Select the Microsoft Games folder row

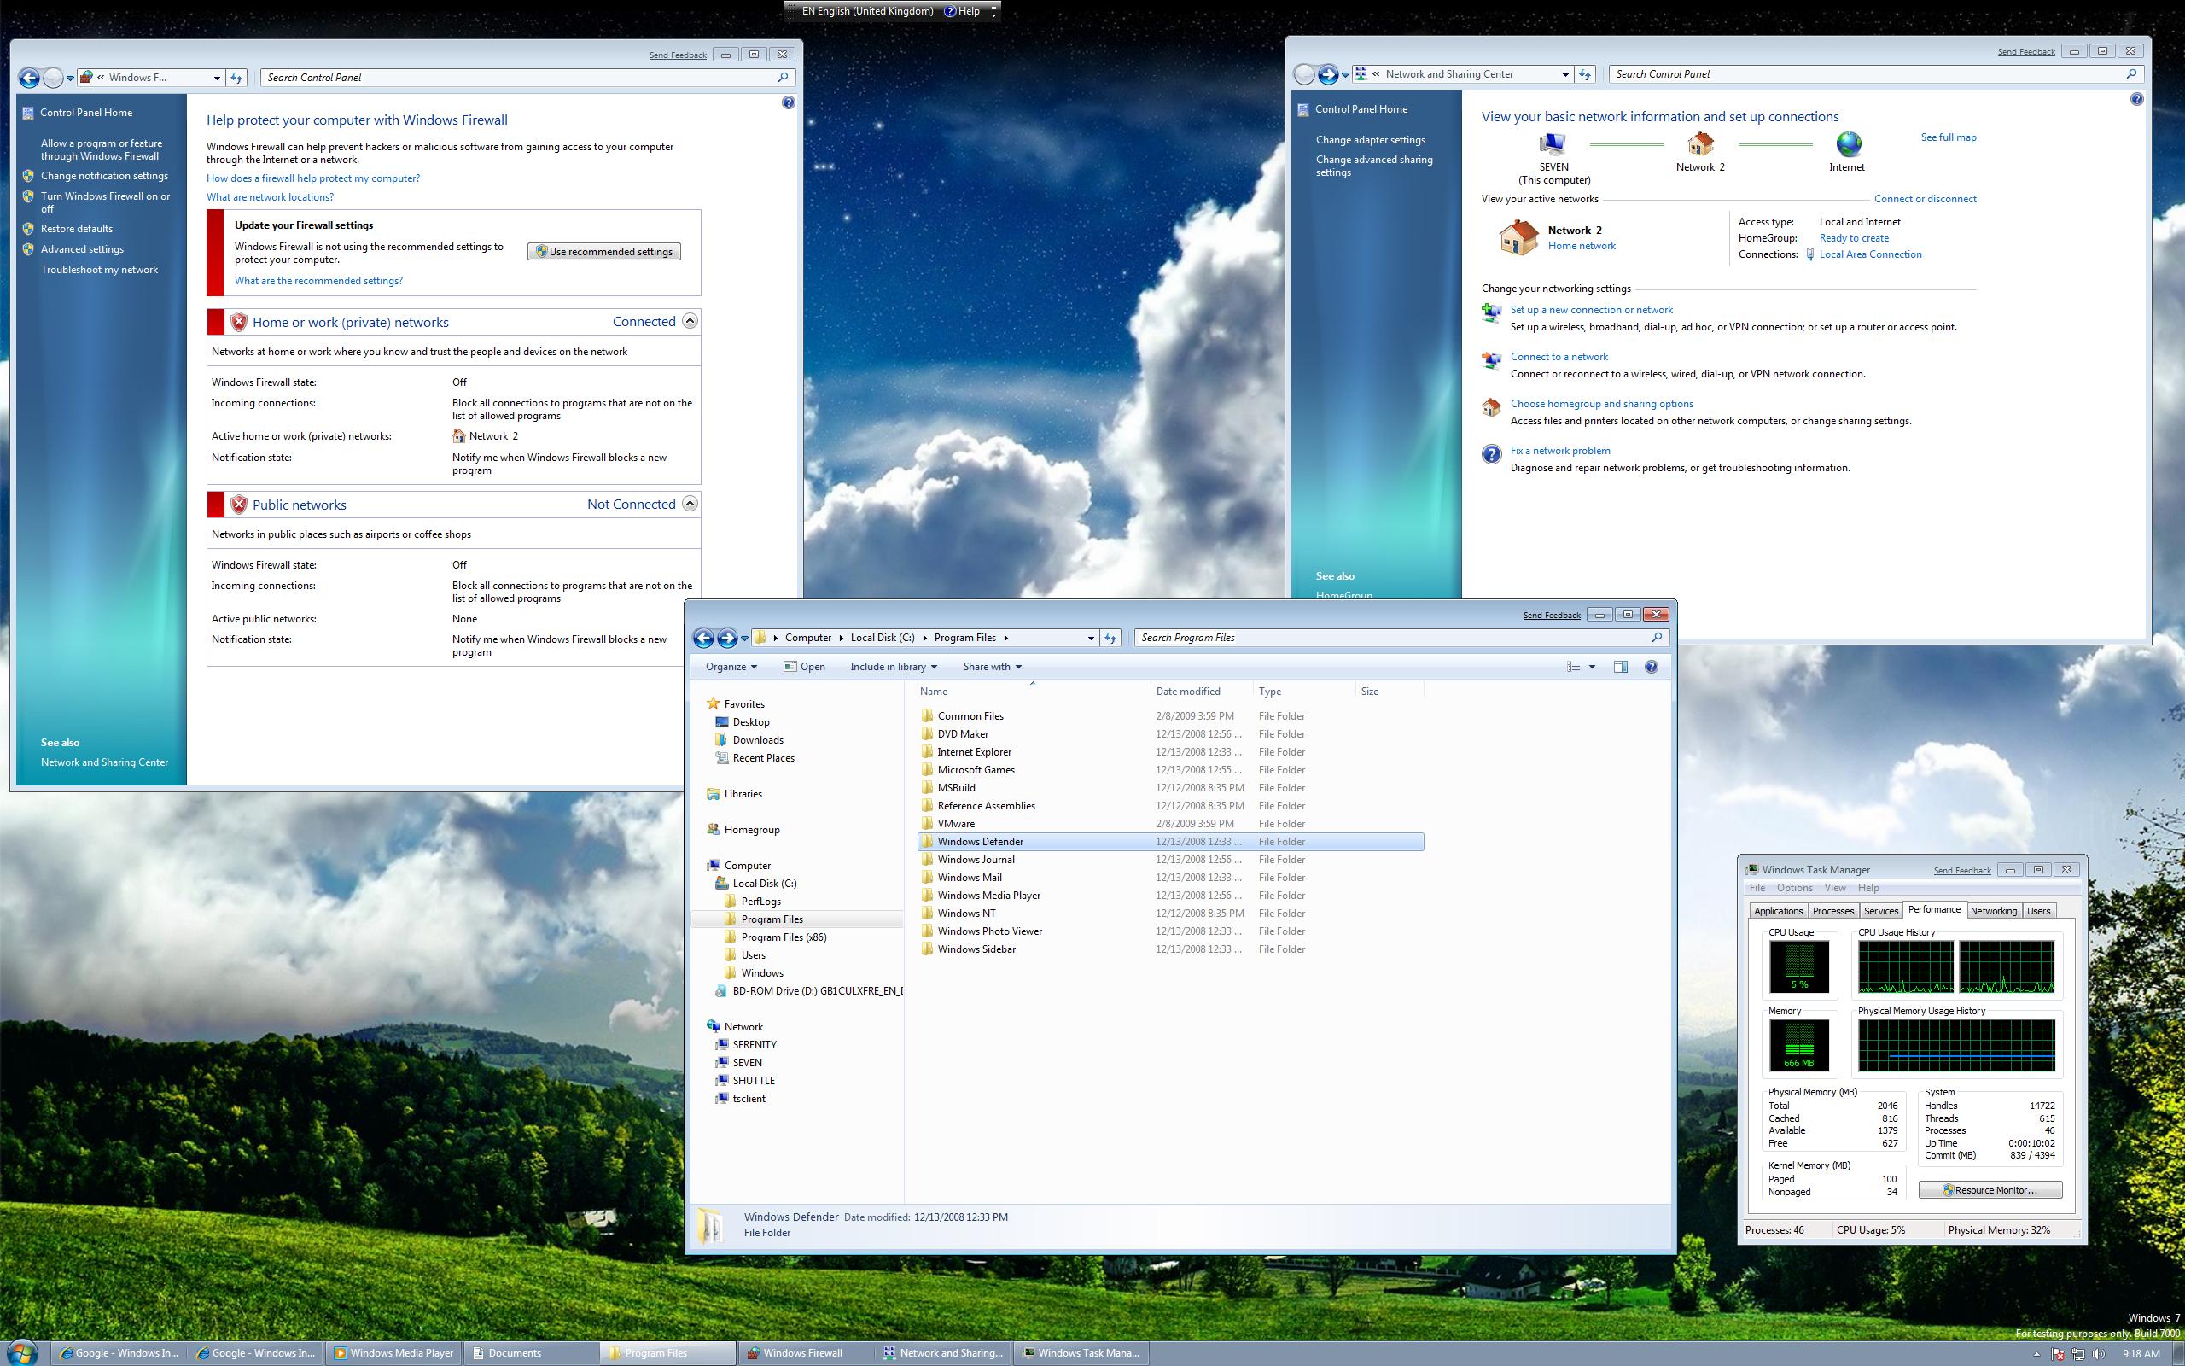(x=1170, y=770)
